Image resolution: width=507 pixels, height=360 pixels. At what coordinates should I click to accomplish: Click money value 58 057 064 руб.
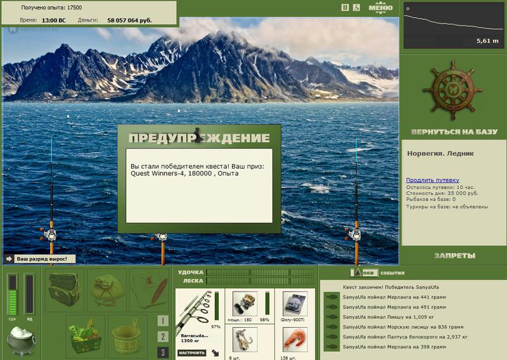click(129, 20)
